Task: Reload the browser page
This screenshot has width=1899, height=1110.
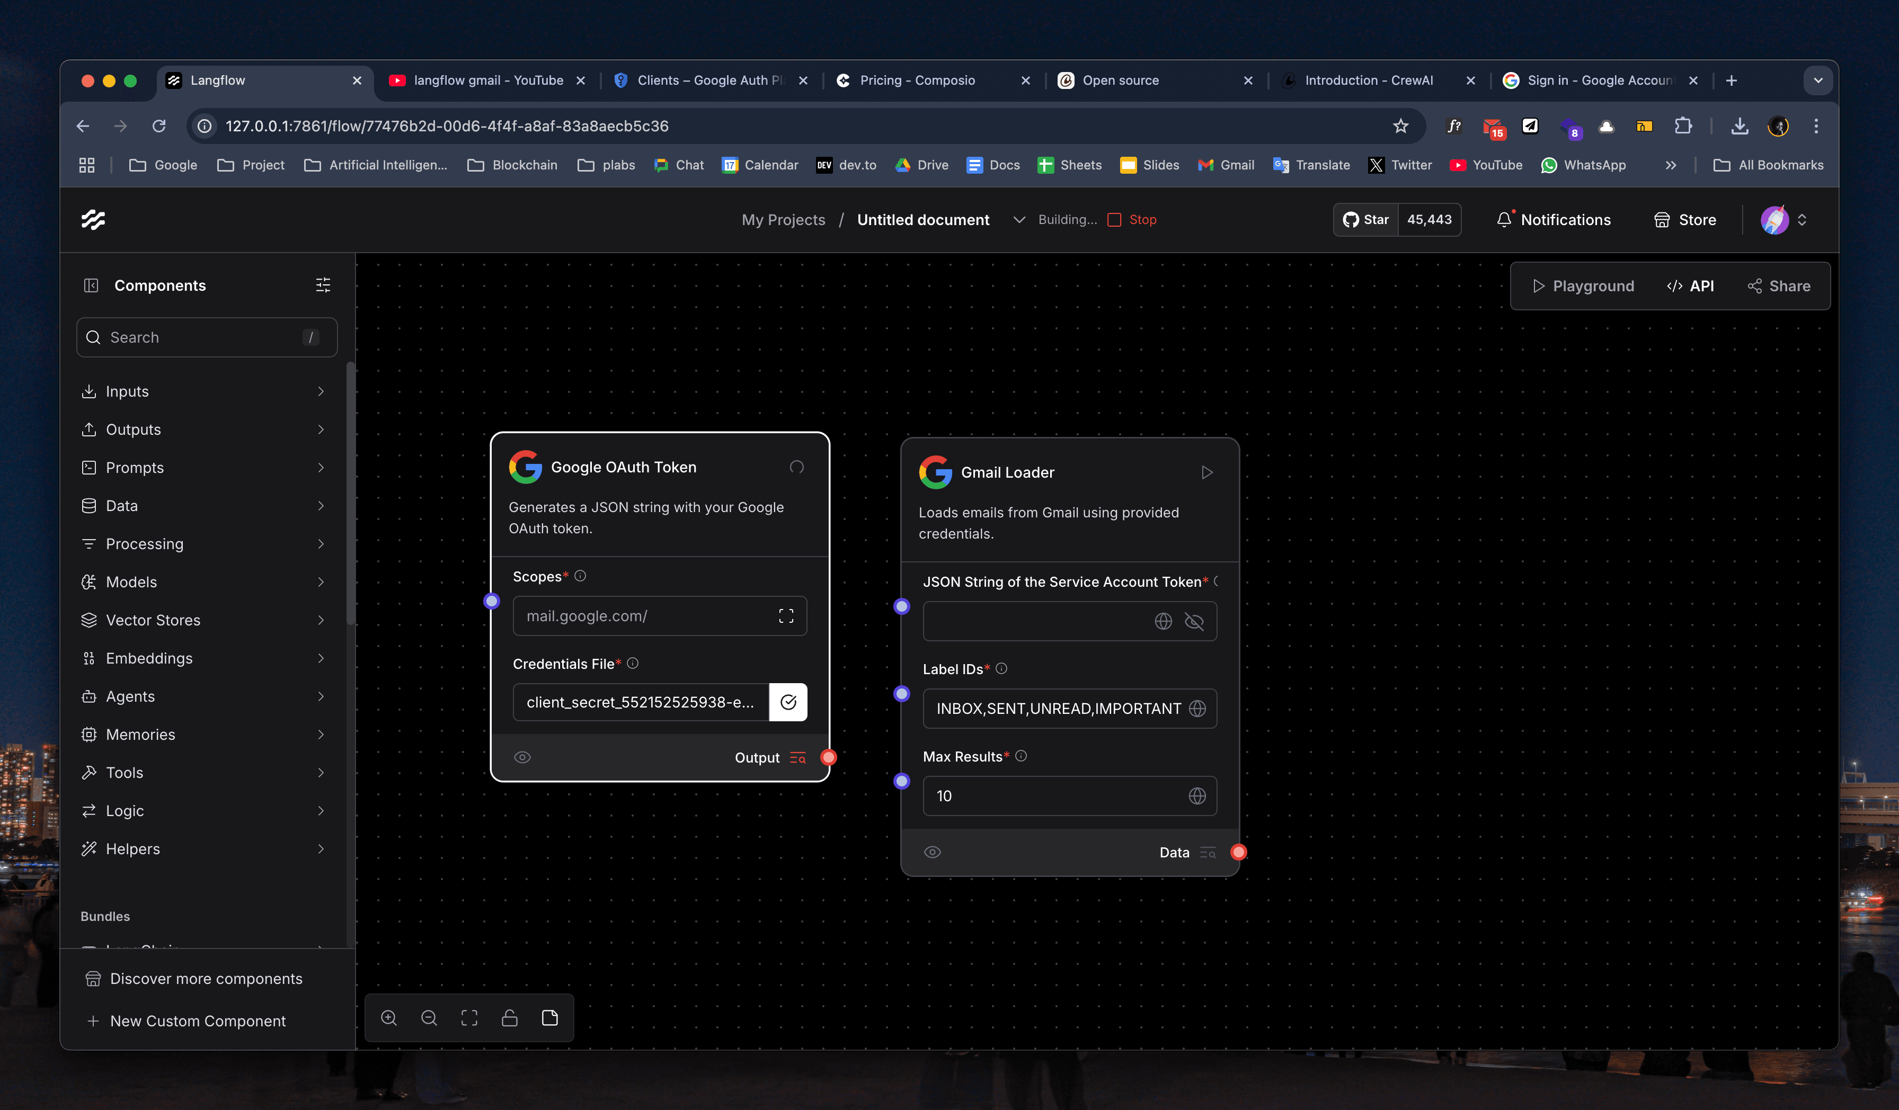Action: pos(159,126)
